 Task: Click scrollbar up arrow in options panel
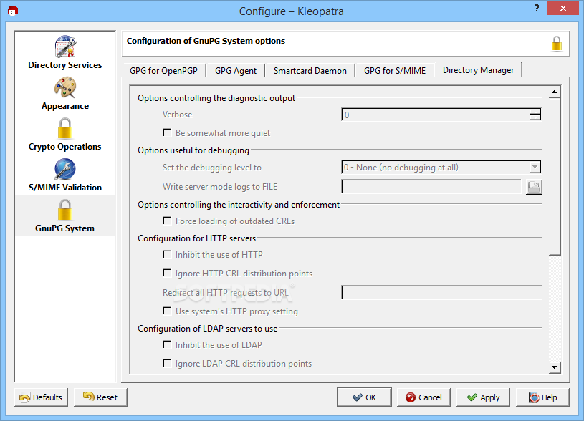(x=555, y=92)
